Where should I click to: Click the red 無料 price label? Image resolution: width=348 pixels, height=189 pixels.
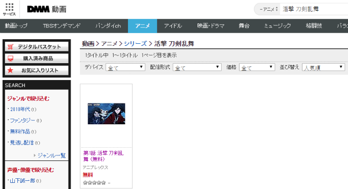tap(88, 175)
